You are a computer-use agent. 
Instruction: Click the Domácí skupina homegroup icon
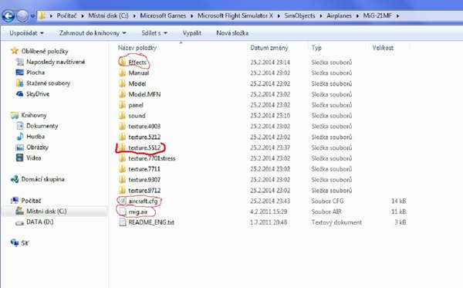(15, 179)
